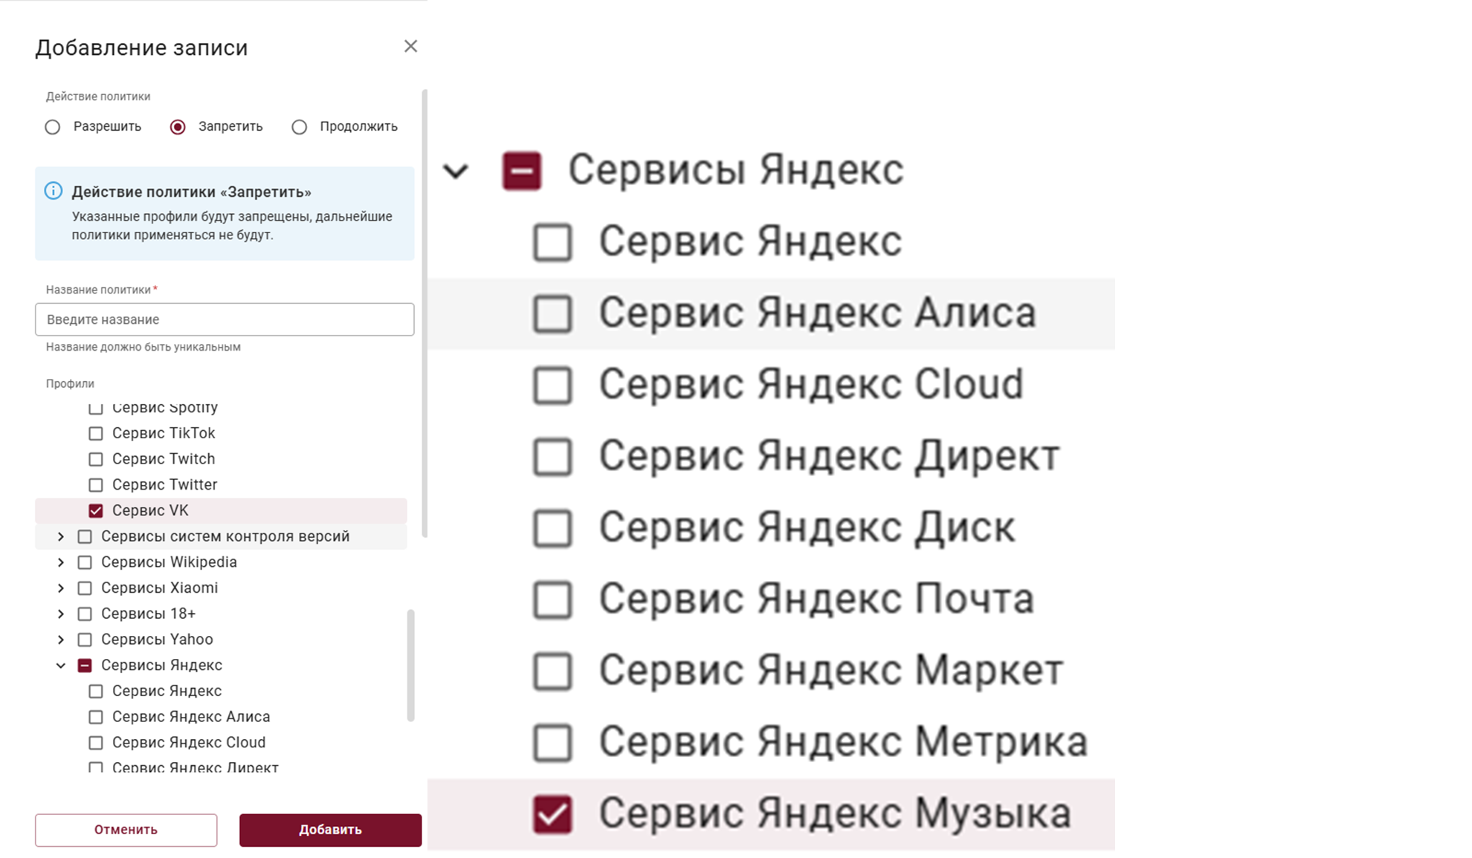This screenshot has width=1472, height=858.
Task: Click the Отменить button
Action: pos(126,830)
